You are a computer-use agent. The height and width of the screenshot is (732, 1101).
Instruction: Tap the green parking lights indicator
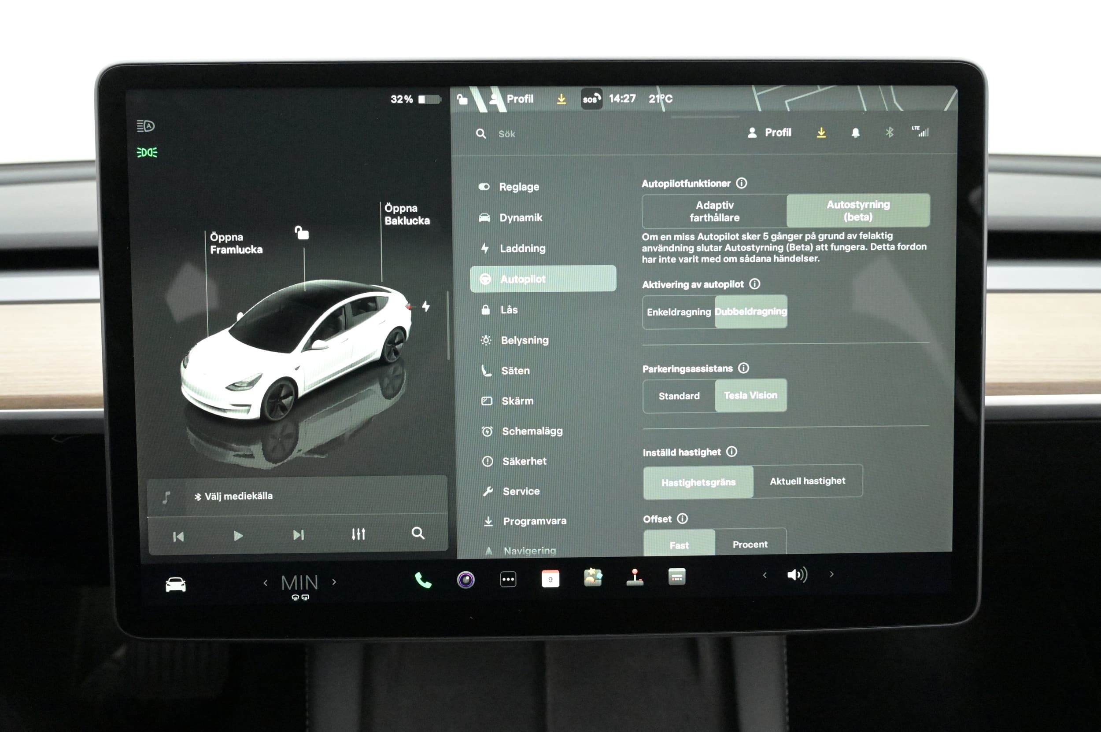147,153
